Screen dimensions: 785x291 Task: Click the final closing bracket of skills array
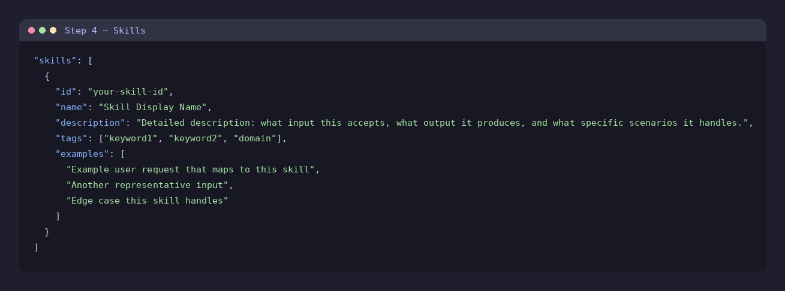(37, 247)
